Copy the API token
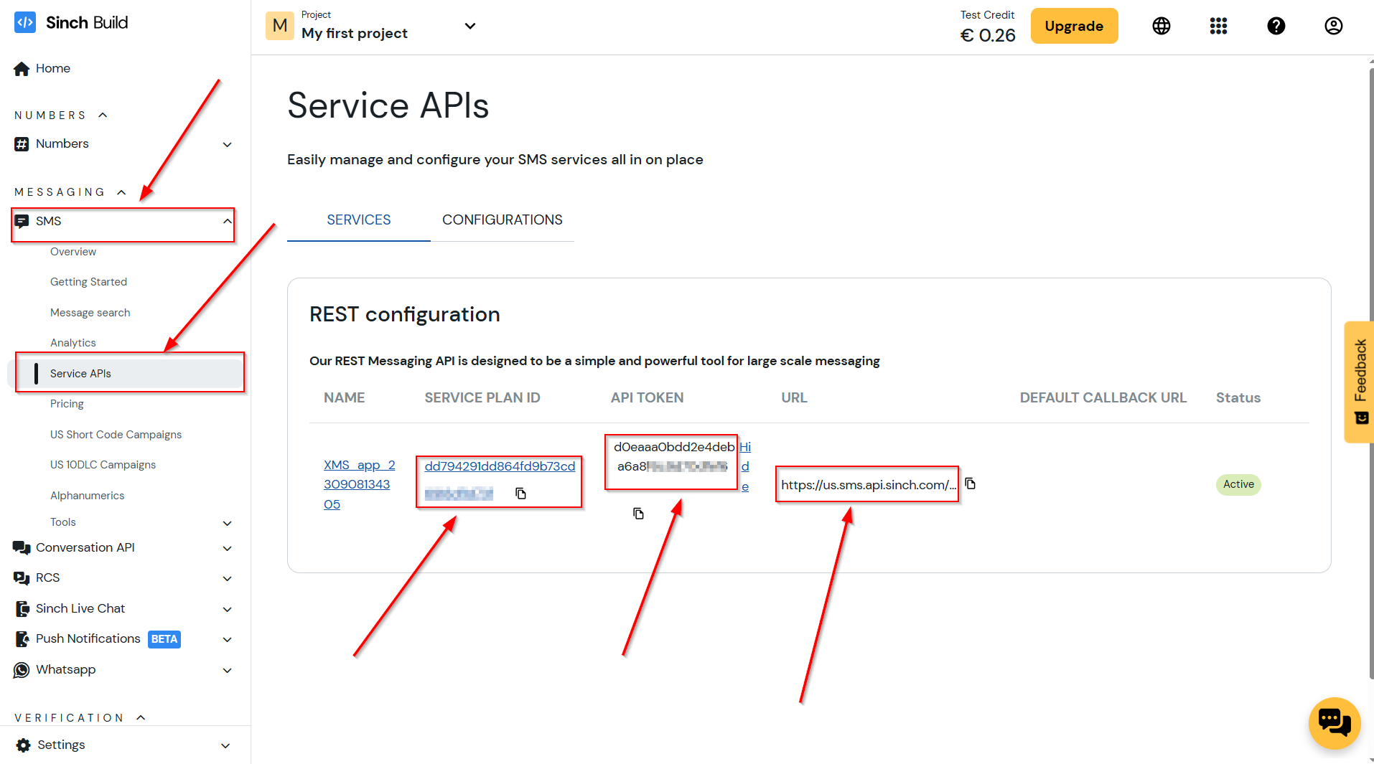 (638, 514)
